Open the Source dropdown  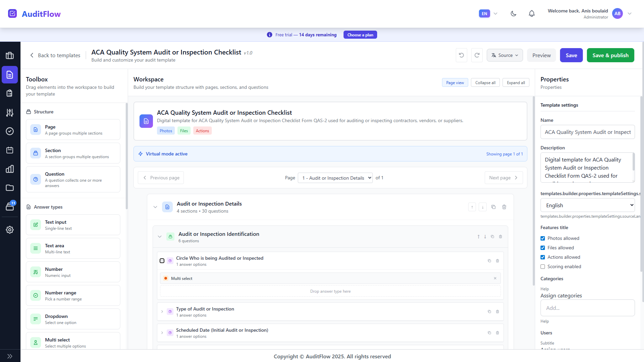505,55
